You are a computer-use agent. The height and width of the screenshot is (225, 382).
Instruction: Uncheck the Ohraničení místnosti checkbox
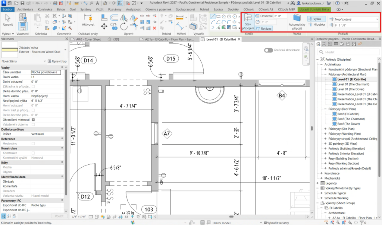click(34, 120)
